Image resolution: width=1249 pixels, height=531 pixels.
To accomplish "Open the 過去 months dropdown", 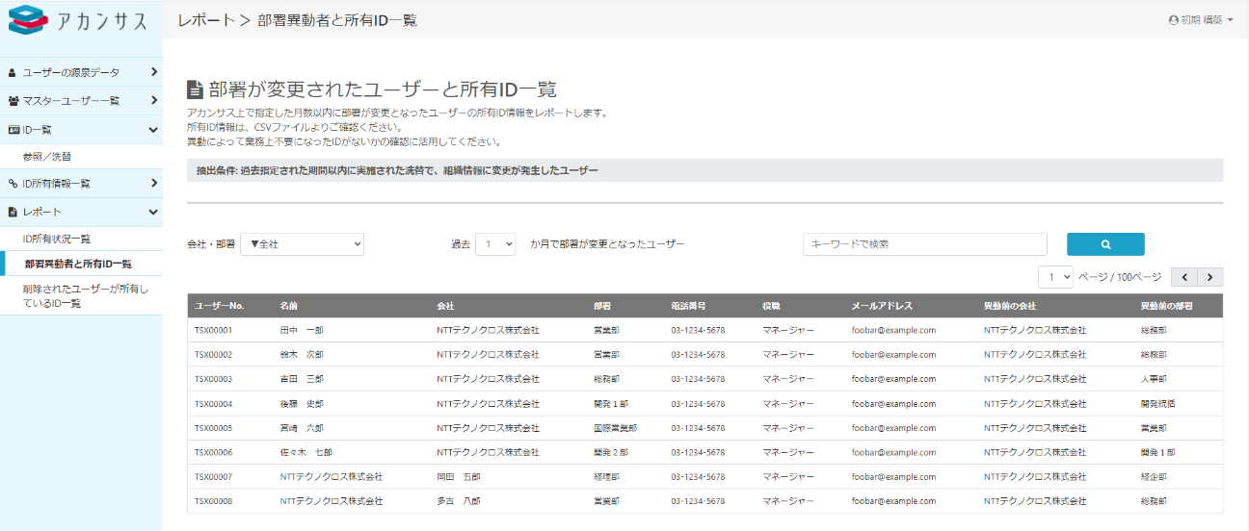I will pos(495,244).
